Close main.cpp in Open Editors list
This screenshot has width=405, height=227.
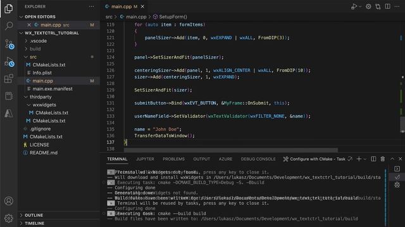point(29,25)
